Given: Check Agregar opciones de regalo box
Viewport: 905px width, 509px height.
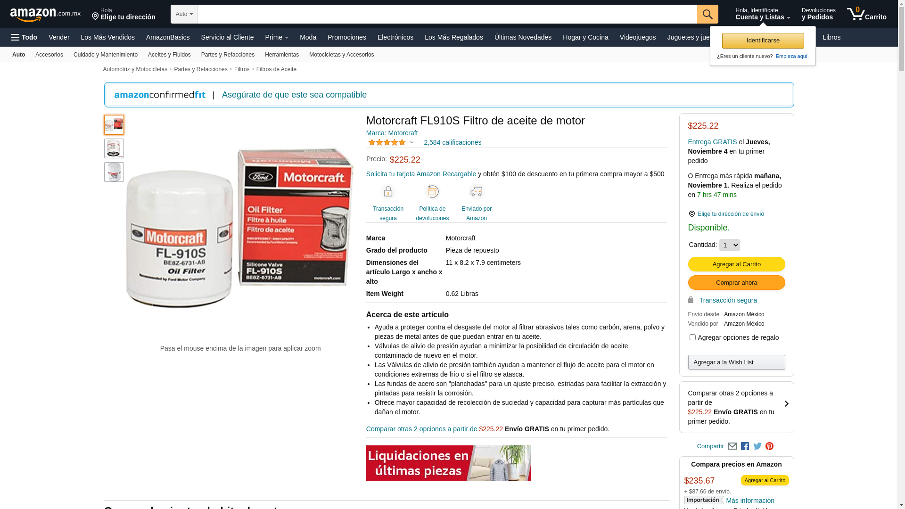Looking at the screenshot, I should (692, 337).
